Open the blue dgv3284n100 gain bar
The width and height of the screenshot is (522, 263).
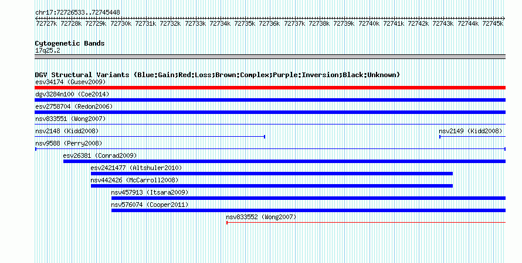click(x=270, y=100)
